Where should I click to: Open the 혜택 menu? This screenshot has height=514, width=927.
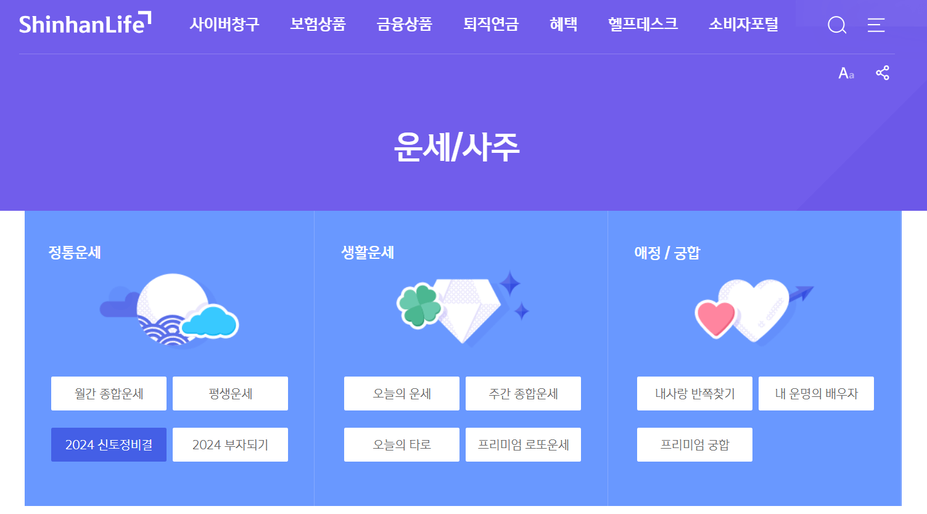point(562,24)
